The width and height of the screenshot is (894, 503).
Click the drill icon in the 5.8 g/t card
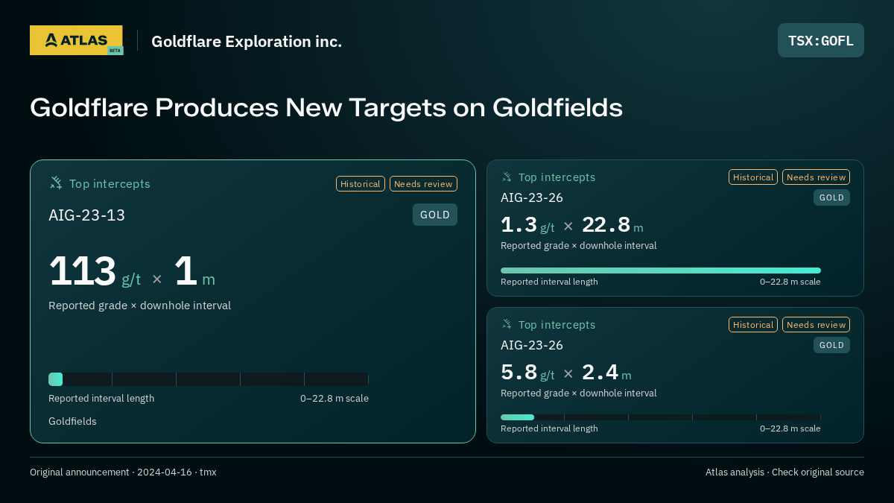(x=507, y=325)
